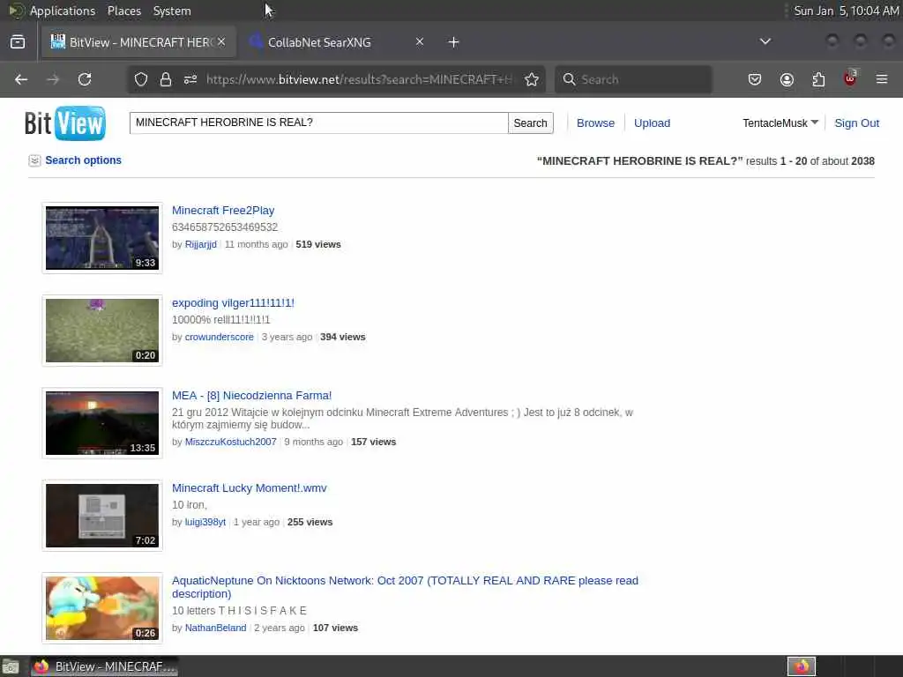The width and height of the screenshot is (903, 677).
Task: Click the BitView Search button
Action: point(530,123)
